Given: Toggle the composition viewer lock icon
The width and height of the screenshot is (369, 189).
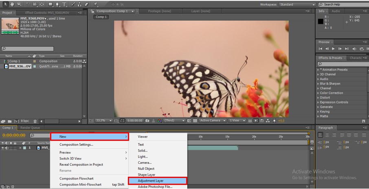Looking at the screenshot, I should [93, 11].
